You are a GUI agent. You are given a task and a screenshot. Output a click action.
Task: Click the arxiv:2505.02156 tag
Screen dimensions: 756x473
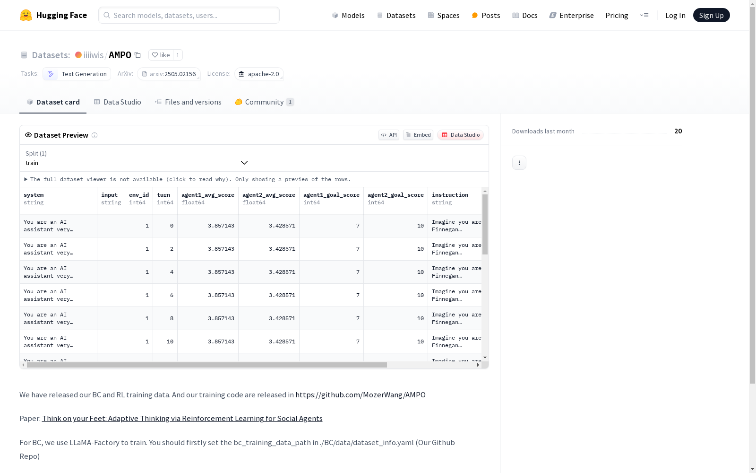click(169, 74)
